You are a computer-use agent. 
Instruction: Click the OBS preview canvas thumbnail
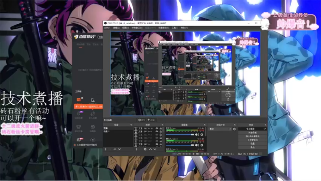[x=185, y=73]
